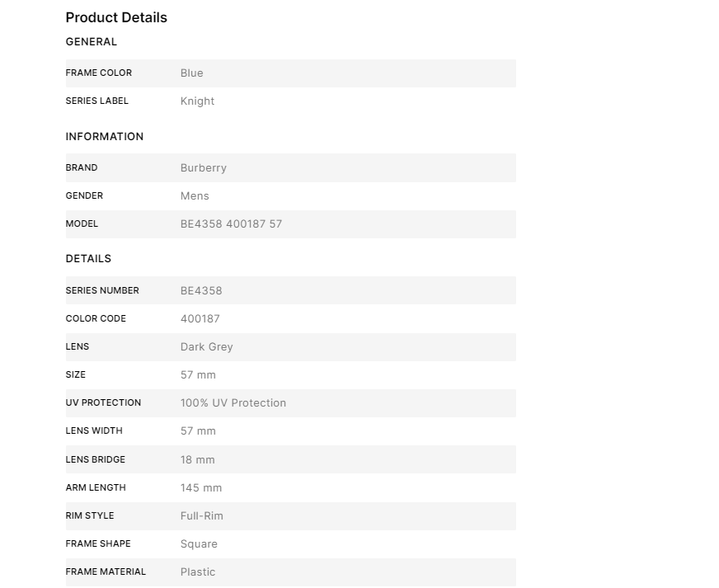Click the DETAILS section heading
Viewport: 719px width, 588px height.
coord(88,258)
